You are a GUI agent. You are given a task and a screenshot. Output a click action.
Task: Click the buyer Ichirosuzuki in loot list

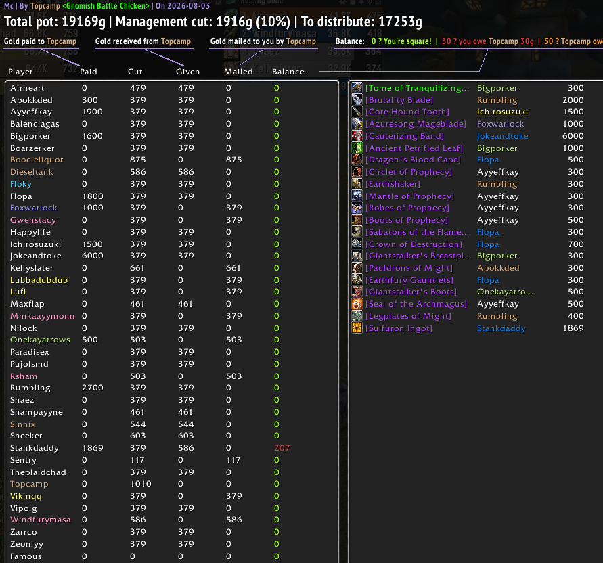[502, 112]
